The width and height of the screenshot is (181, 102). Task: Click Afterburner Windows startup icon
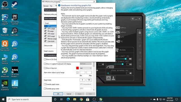[133, 19]
